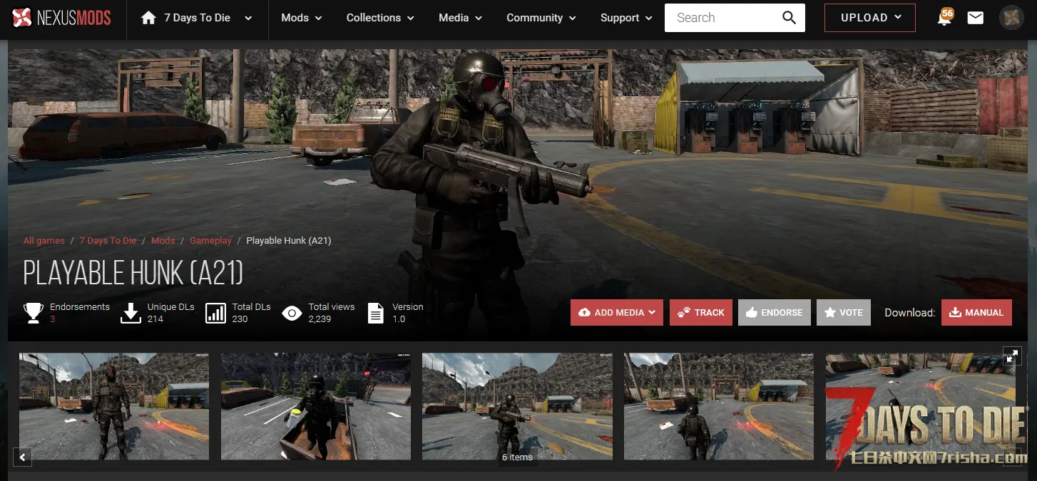Click the total DLs value 230
Screen dimensions: 1037x481
pyautogui.click(x=240, y=319)
